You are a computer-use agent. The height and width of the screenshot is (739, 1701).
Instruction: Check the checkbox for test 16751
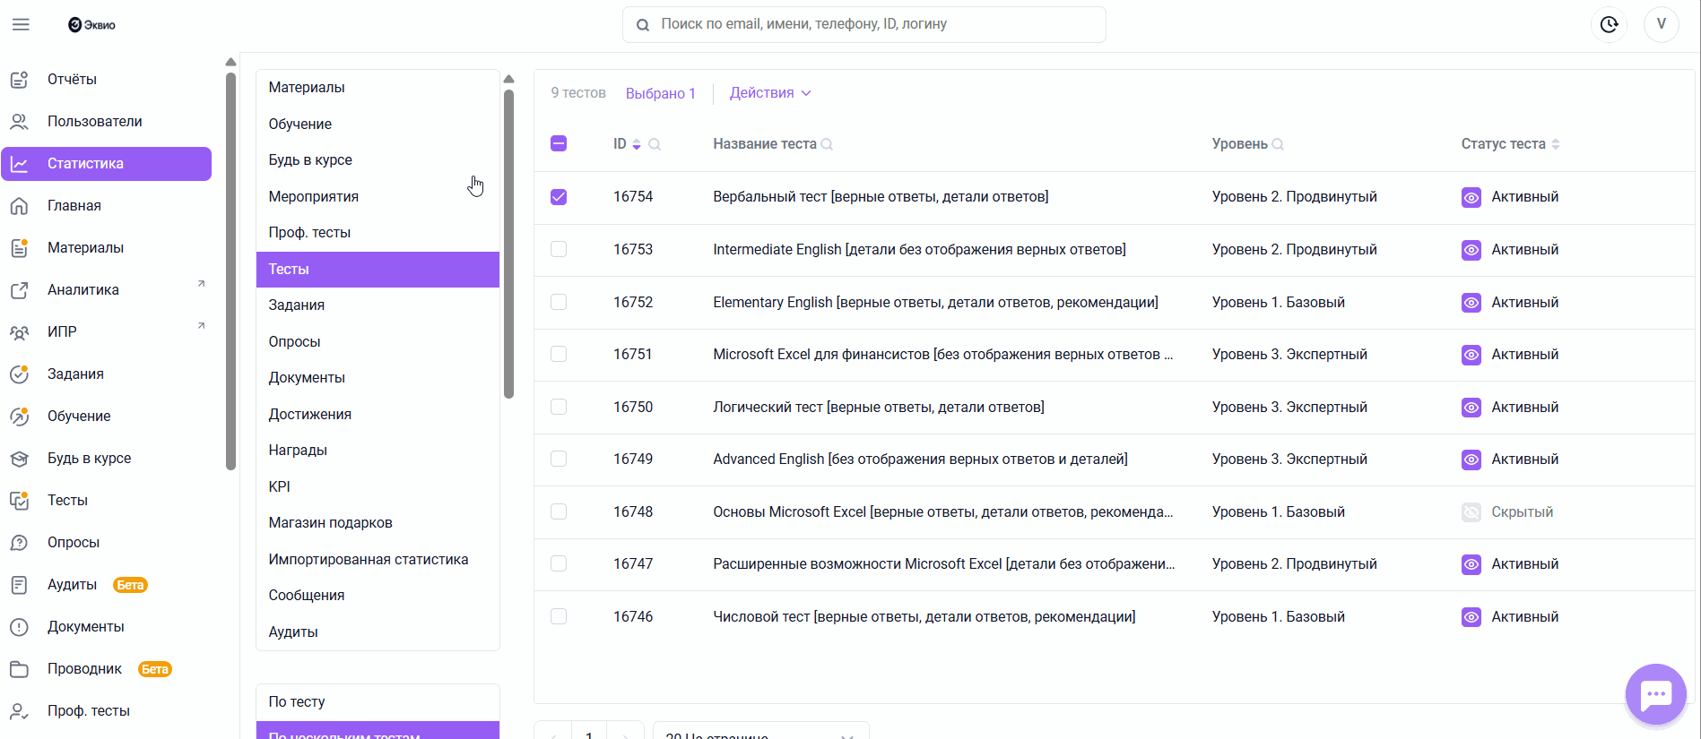(x=559, y=355)
